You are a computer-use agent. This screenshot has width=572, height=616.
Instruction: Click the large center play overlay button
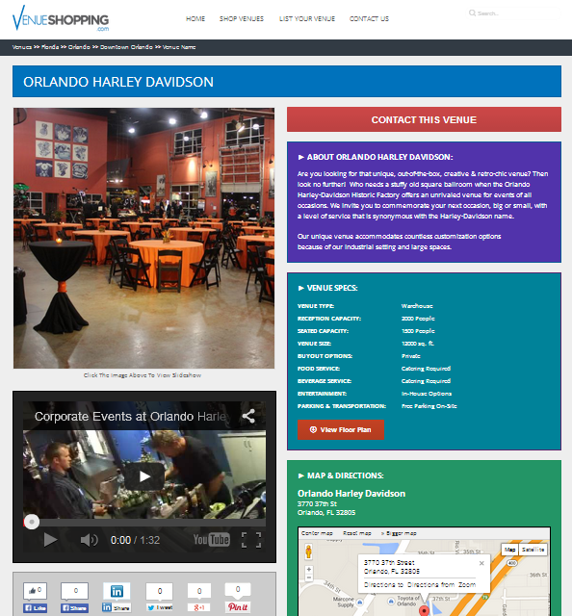coord(144,476)
